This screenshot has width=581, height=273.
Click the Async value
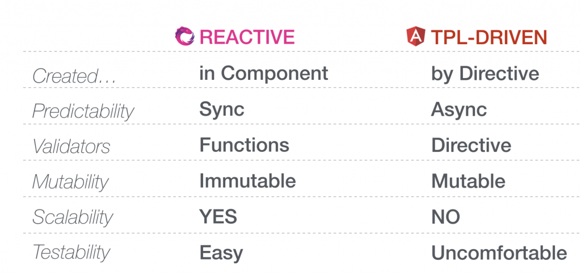[x=458, y=109]
